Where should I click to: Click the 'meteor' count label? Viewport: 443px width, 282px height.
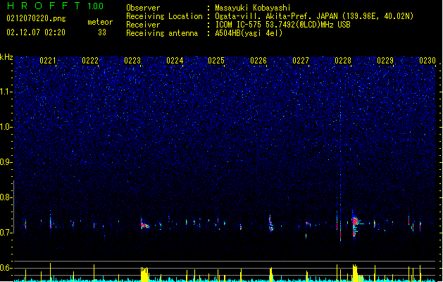click(100, 22)
